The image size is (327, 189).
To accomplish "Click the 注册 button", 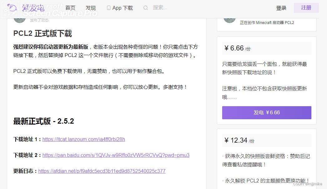I will tap(306, 8).
